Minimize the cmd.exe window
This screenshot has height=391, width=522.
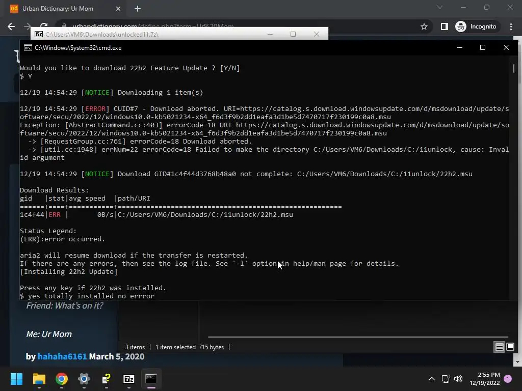(460, 47)
